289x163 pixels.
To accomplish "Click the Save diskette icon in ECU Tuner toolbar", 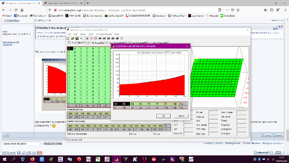I will tap(77, 38).
